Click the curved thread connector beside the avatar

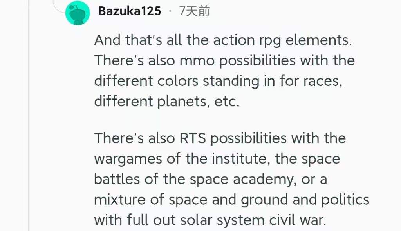[58, 6]
